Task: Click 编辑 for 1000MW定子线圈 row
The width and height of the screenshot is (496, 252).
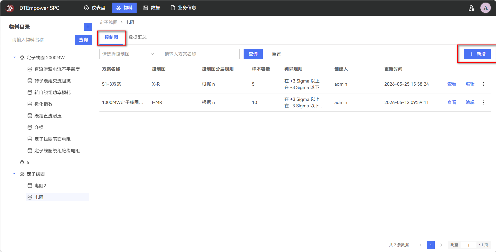Action: pos(470,102)
